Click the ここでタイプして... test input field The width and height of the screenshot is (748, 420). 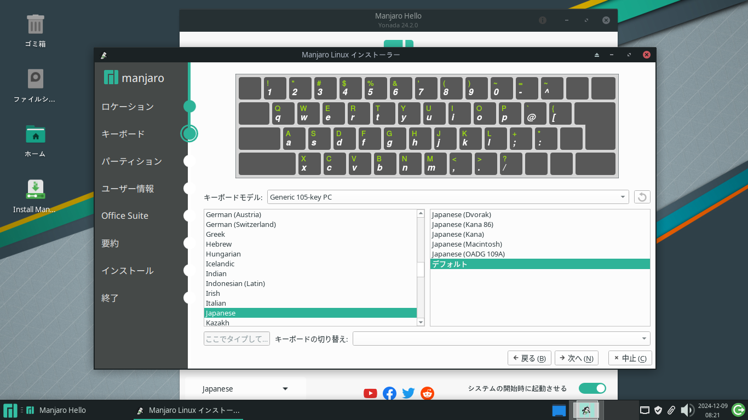(237, 339)
